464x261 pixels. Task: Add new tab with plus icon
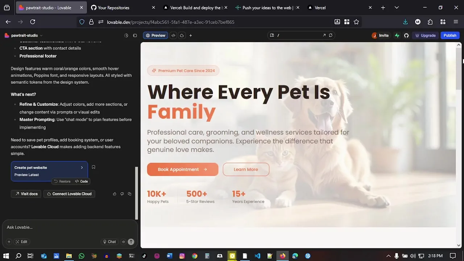coord(191,36)
